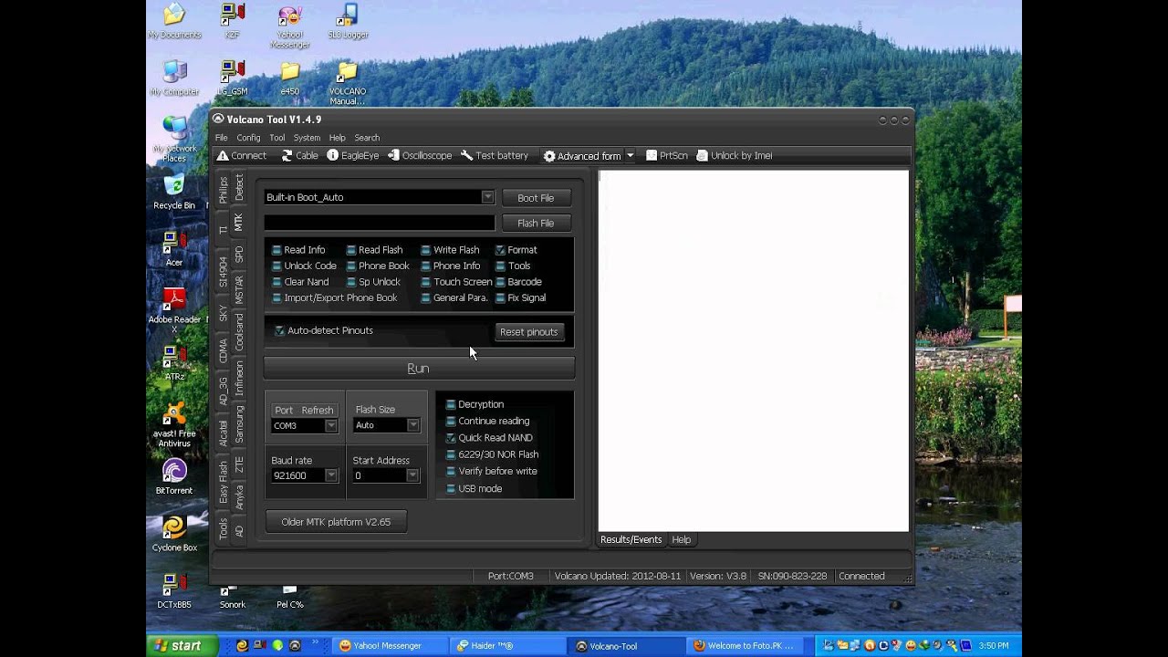The width and height of the screenshot is (1168, 657).
Task: Open the Oscilloscope tool
Action: click(x=420, y=156)
